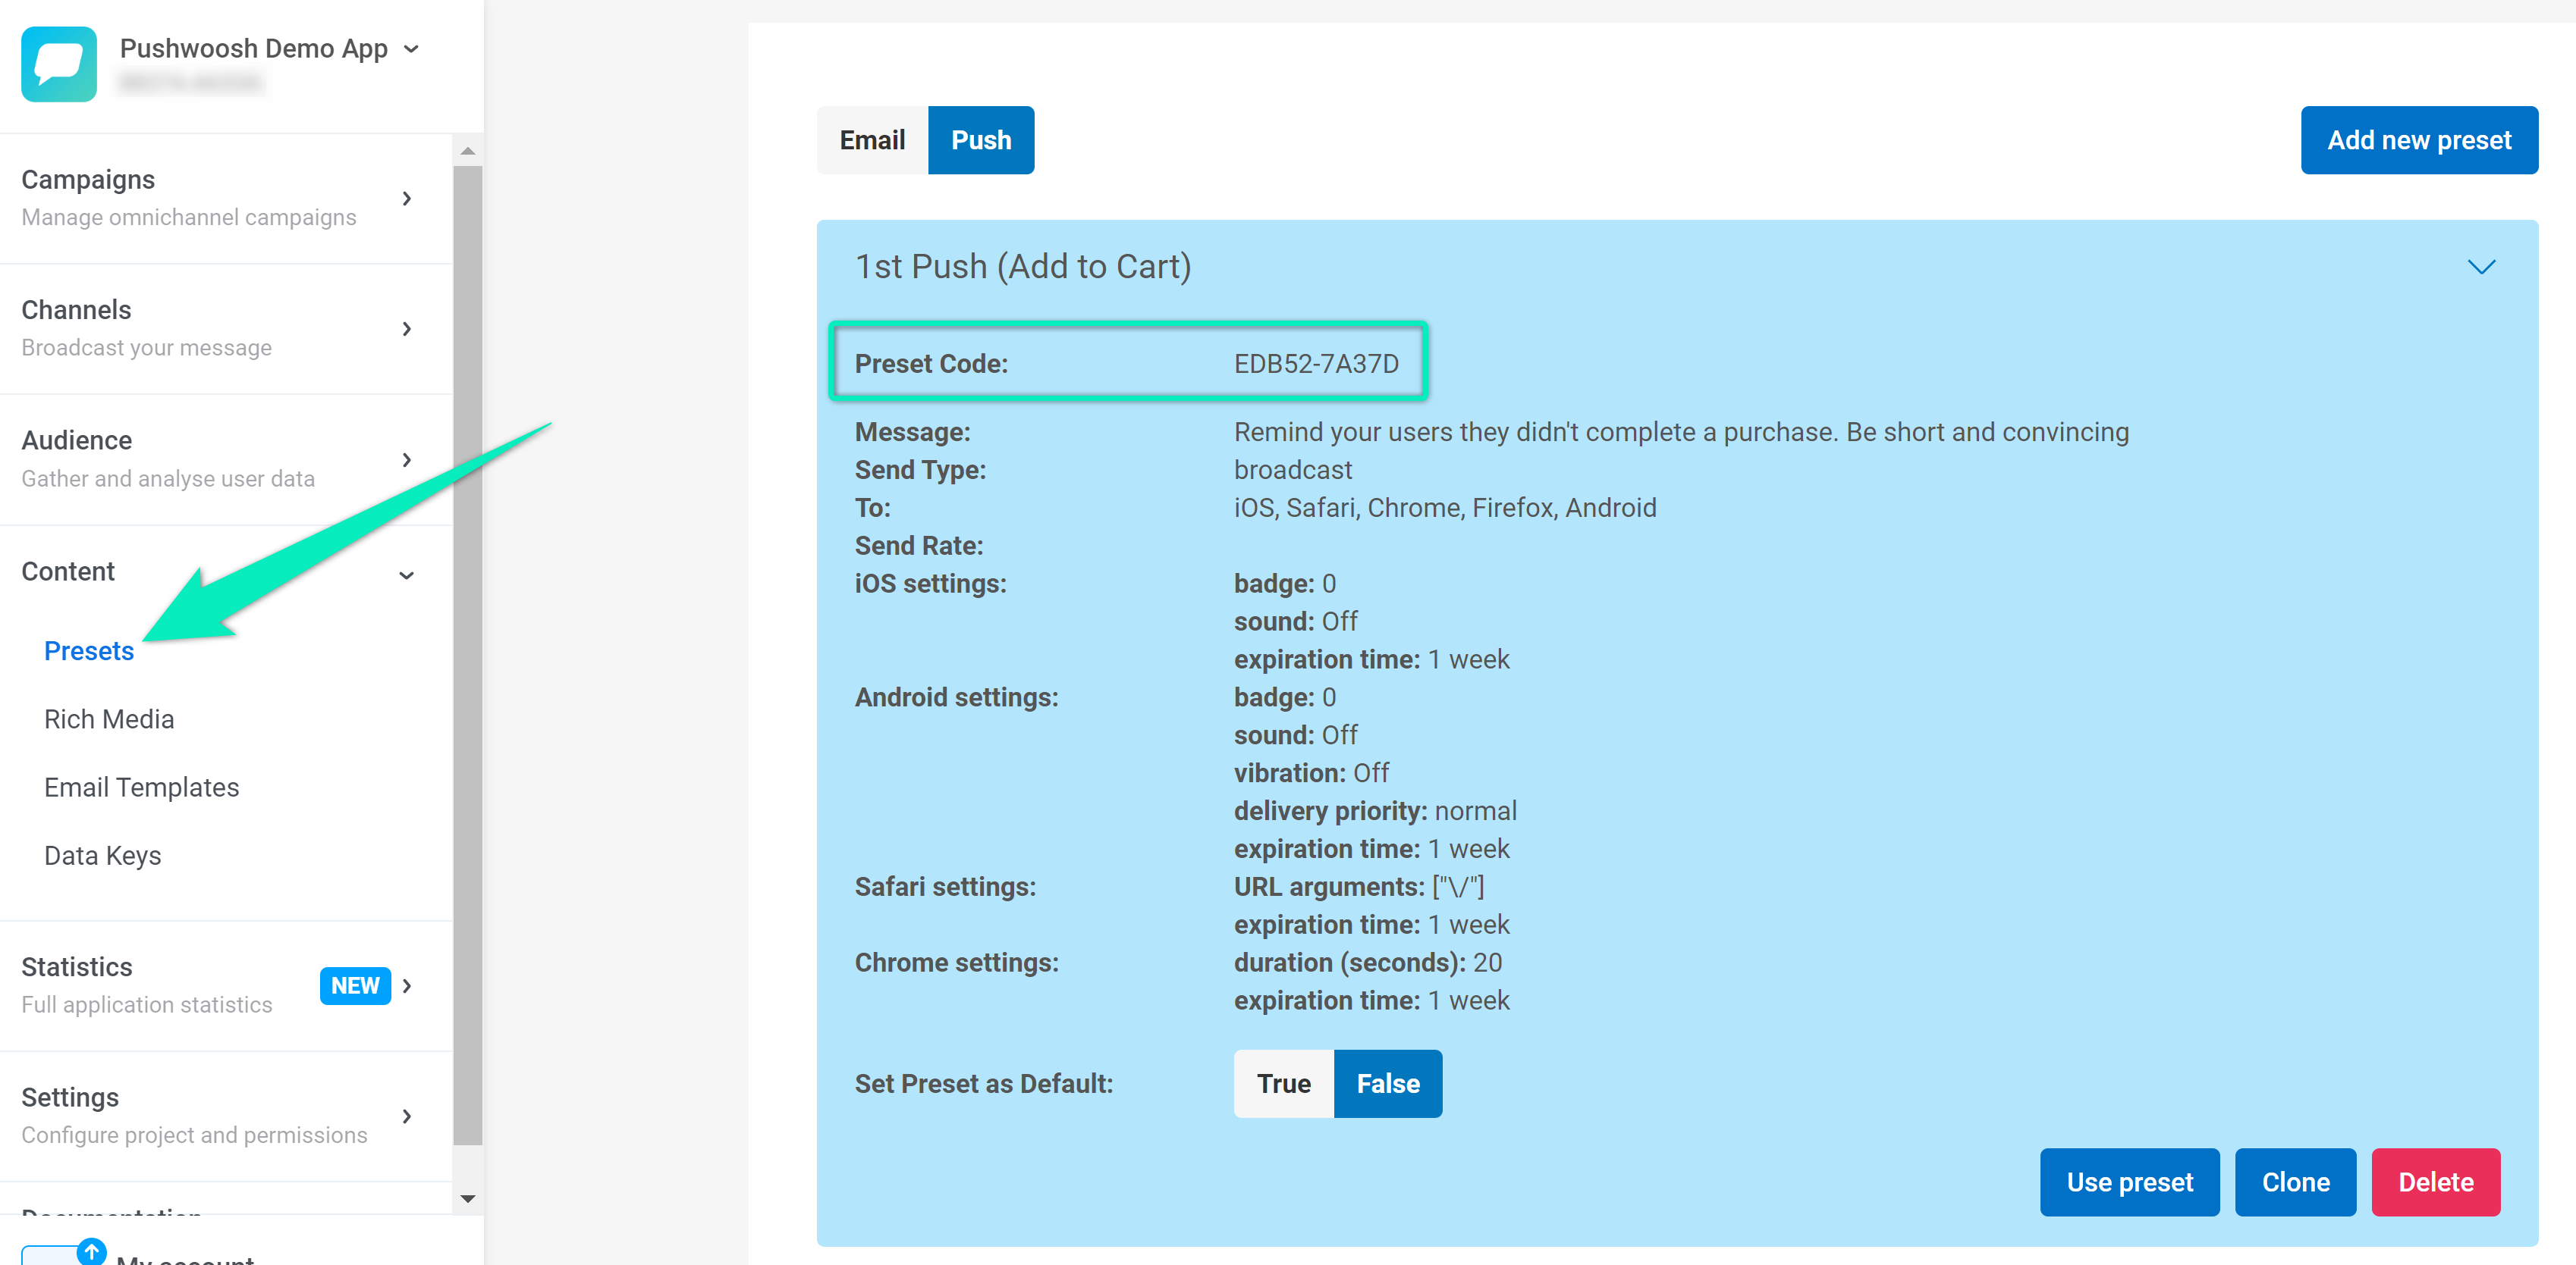The image size is (2576, 1265).
Task: Set preset as default to False
Action: coord(1388,1083)
